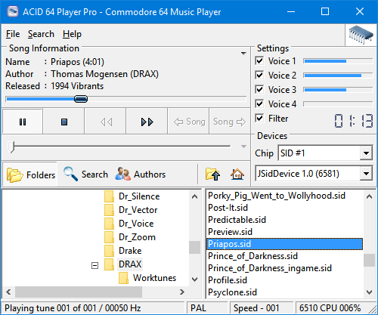Uncheck Voice 4 checkbox
This screenshot has width=378, height=315.
(259, 103)
